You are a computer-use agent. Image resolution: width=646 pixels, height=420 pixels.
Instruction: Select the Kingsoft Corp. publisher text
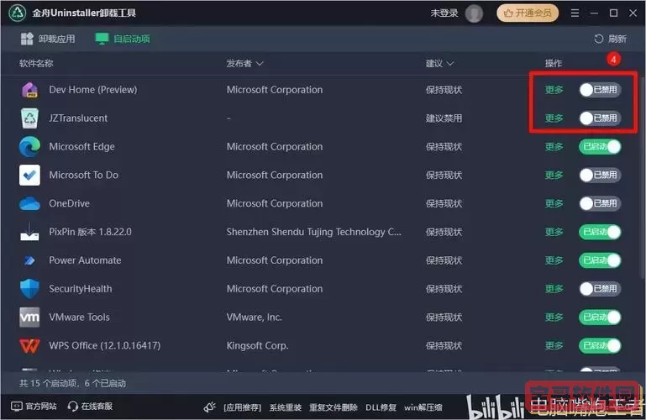point(258,345)
